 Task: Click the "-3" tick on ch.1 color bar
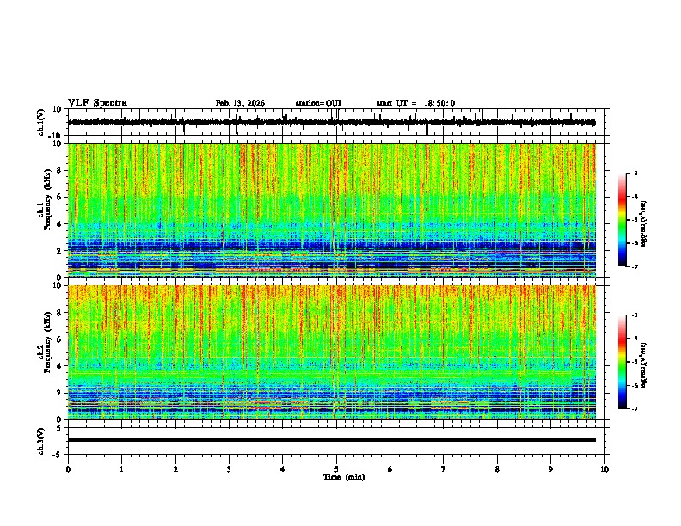tap(635, 174)
